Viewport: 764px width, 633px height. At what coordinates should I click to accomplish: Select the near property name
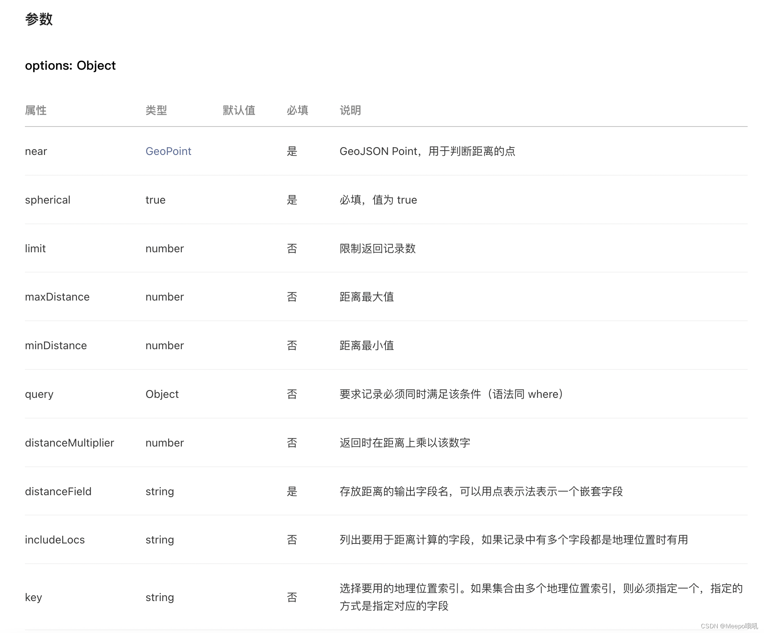pos(36,151)
